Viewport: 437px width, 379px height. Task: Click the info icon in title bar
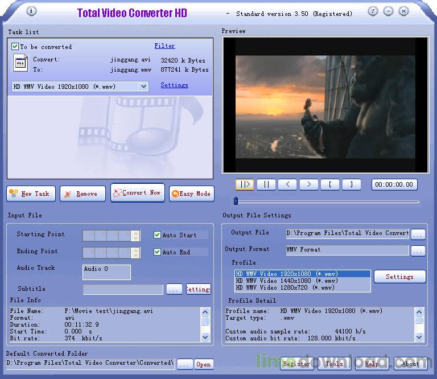[32, 11]
